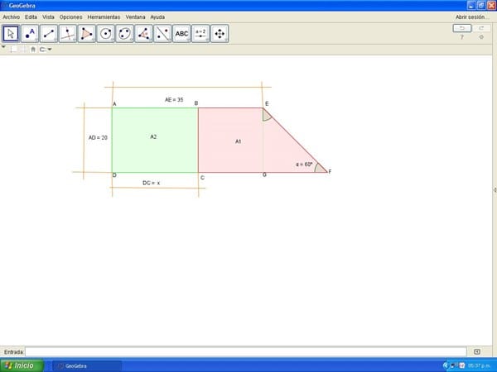This screenshot has height=372, width=497.
Task: Click the Abrir sesión link
Action: (471, 17)
